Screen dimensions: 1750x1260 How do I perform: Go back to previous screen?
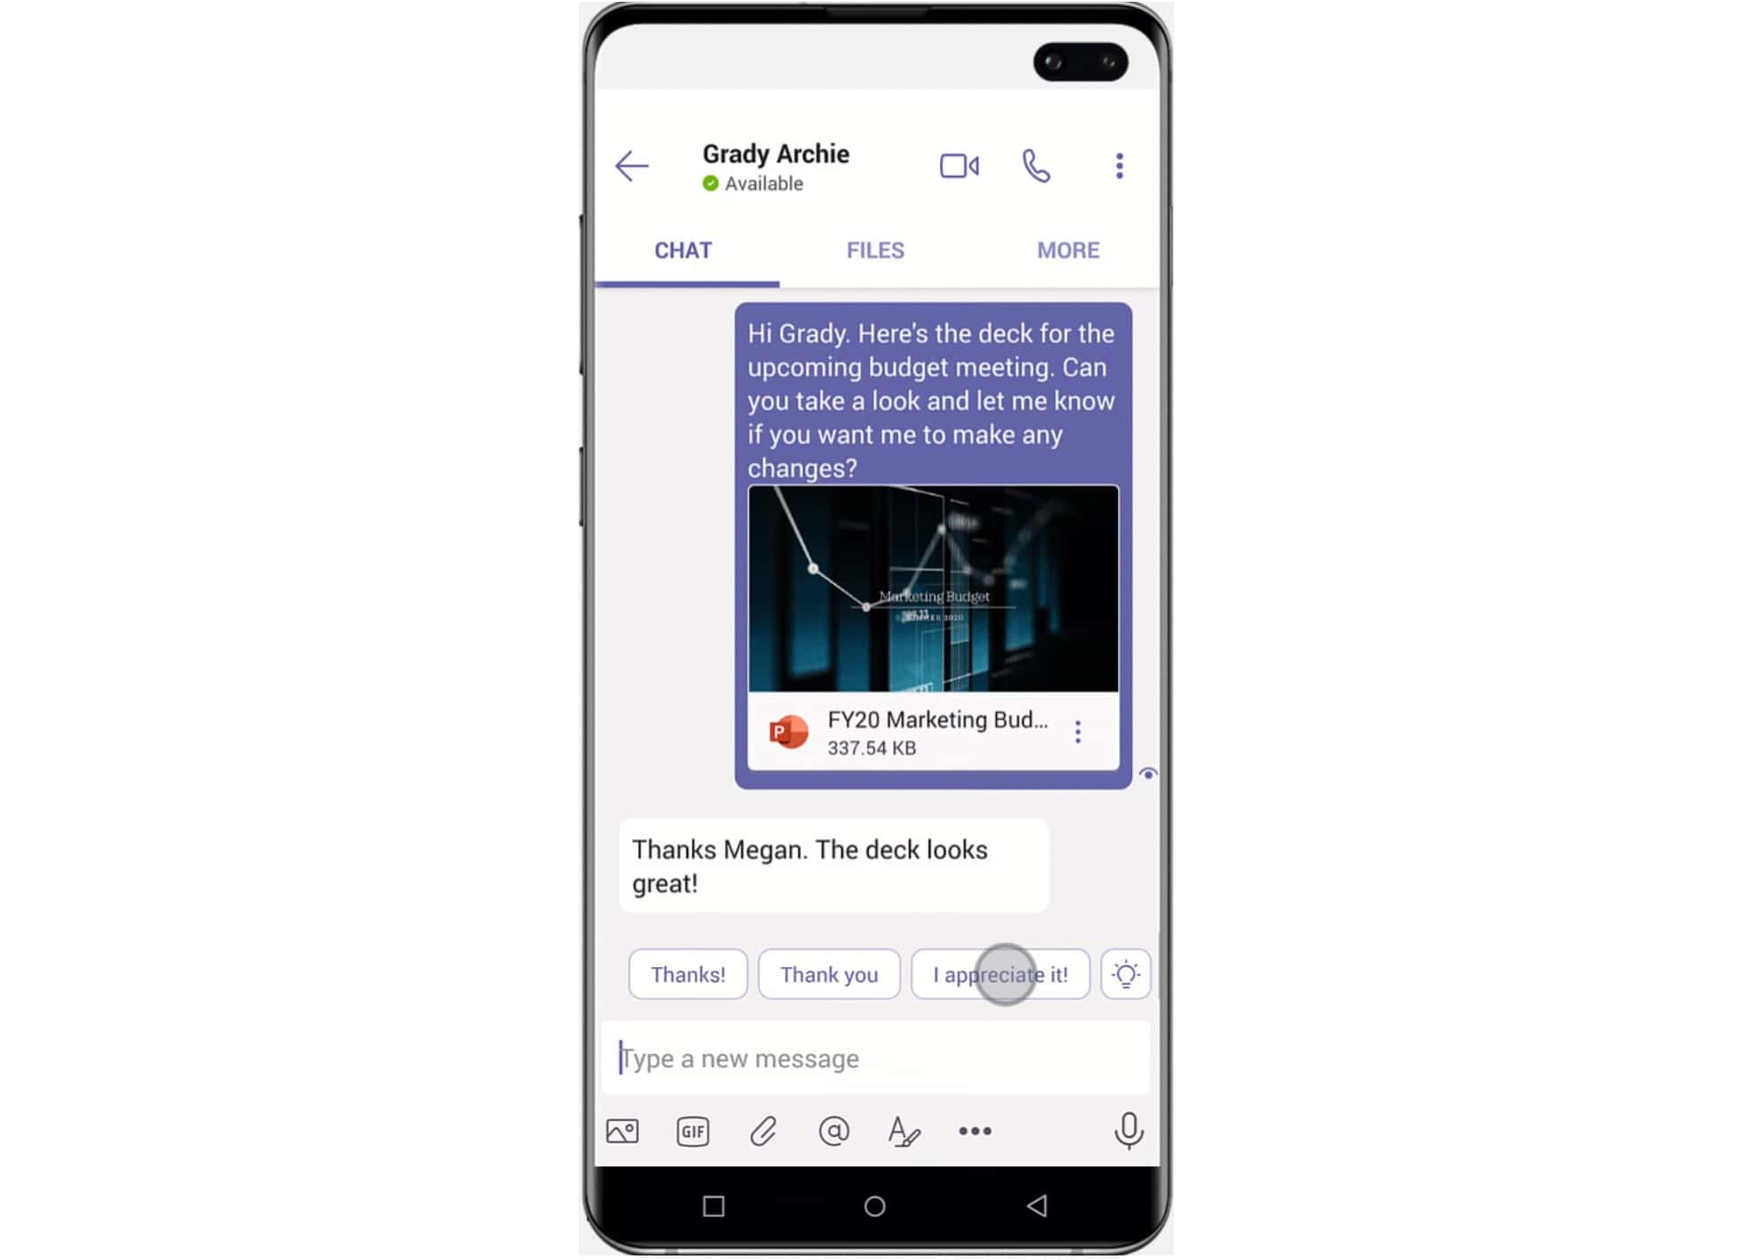(630, 165)
